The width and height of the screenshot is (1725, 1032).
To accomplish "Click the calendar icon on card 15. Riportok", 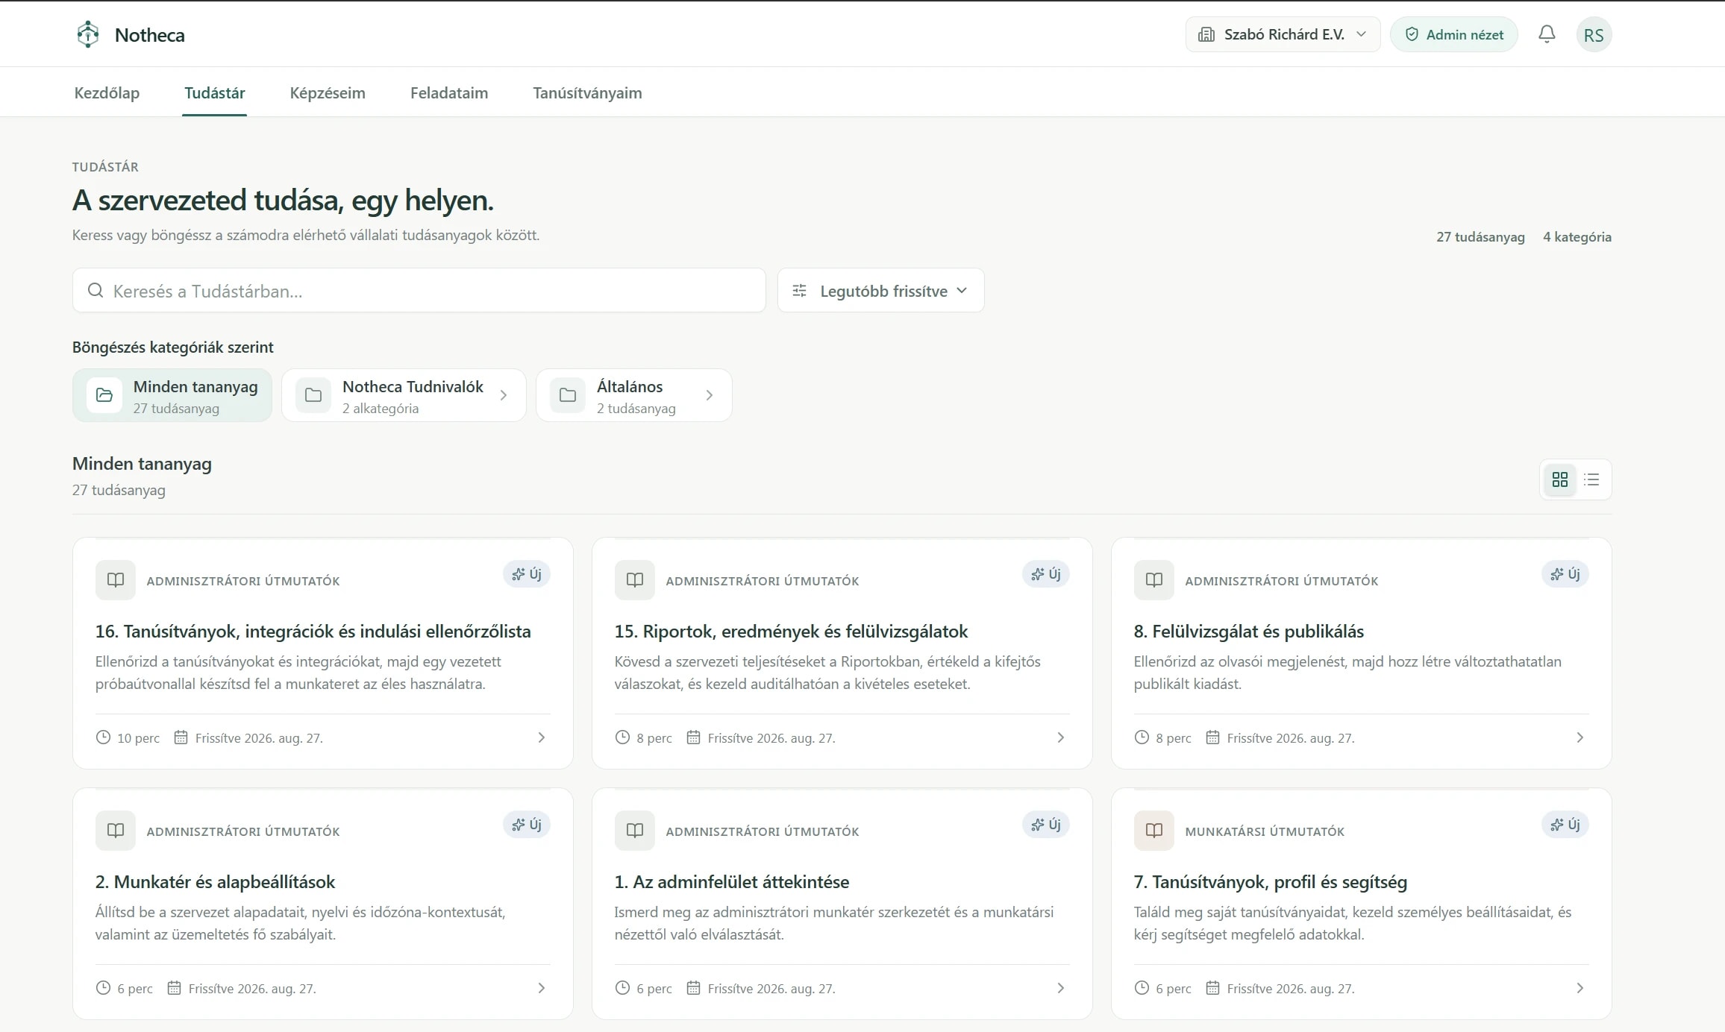I will [693, 737].
